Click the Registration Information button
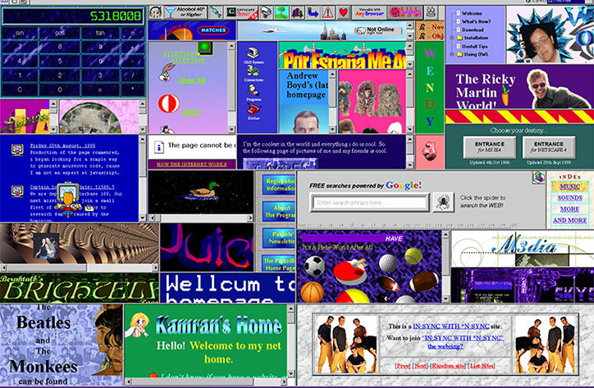Viewport: 594px width, 388px height. [279, 184]
